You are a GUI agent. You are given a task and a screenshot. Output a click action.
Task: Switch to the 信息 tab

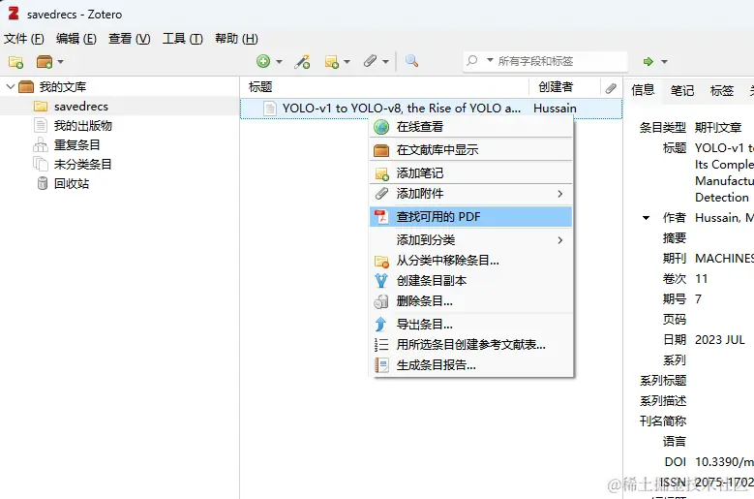pos(643,90)
